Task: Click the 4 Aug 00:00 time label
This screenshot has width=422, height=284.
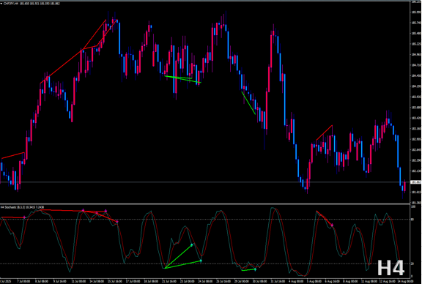Action: click(x=296, y=281)
